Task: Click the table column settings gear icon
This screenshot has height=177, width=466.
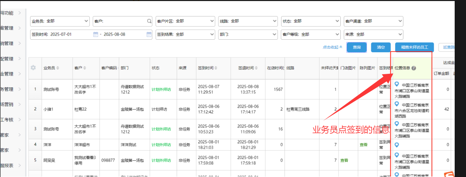Action: [x=33, y=68]
